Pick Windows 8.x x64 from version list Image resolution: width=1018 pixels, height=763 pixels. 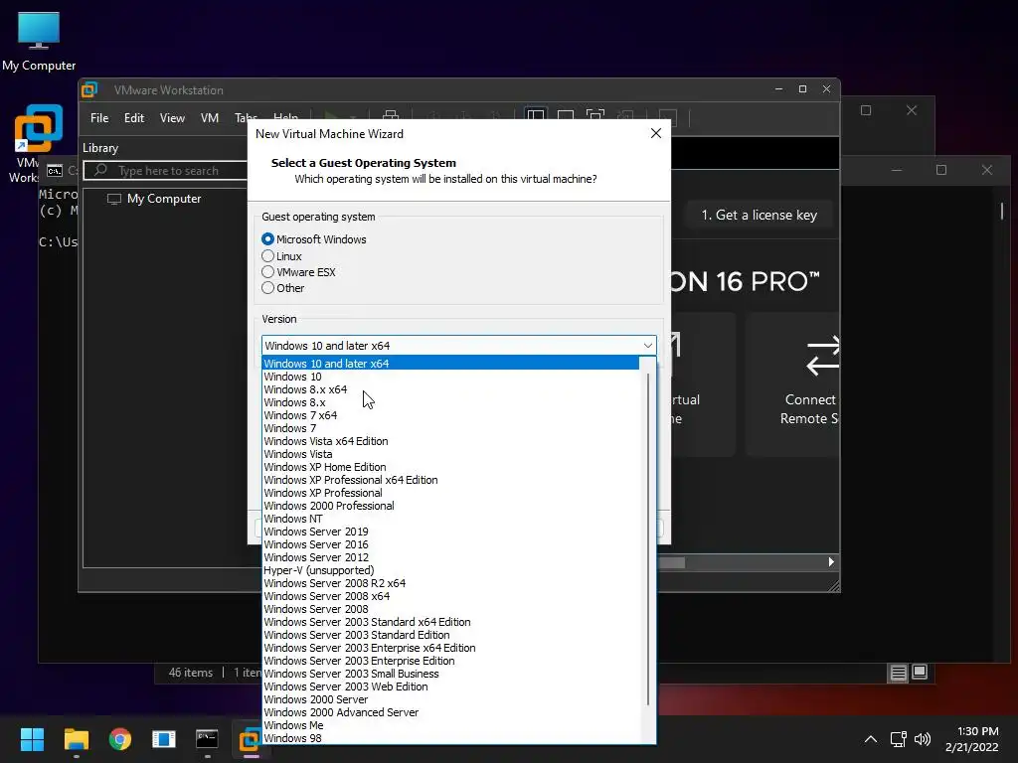tap(450, 389)
